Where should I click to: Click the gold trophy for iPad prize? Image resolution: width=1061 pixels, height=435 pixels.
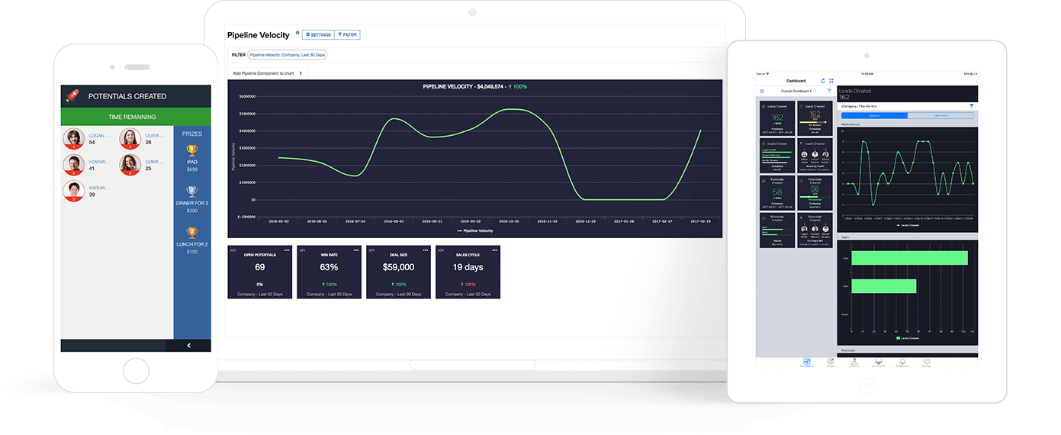(191, 150)
